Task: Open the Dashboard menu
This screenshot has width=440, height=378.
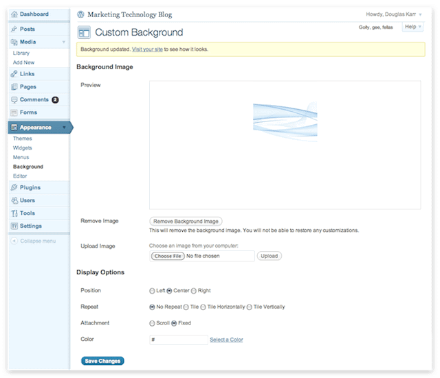Action: [34, 14]
